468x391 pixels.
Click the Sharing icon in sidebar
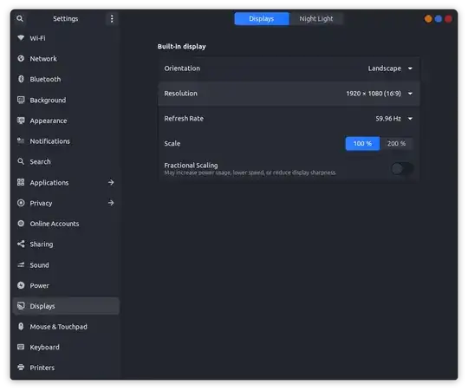tap(21, 244)
